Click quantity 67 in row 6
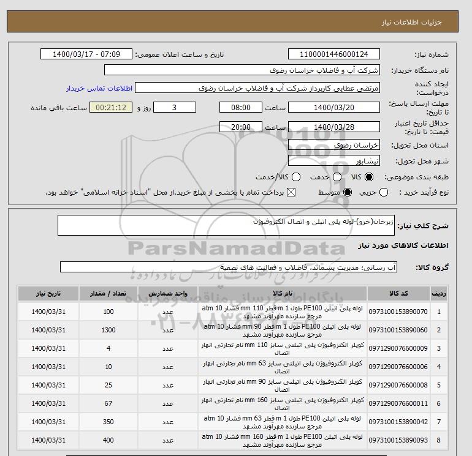The image size is (472, 456). coord(108,403)
